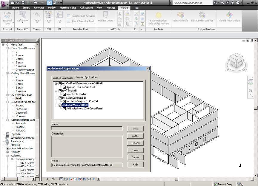Uncheck the InsolationAnalysis.ExtComCall checkbox
258x186 pixels.
(64, 102)
